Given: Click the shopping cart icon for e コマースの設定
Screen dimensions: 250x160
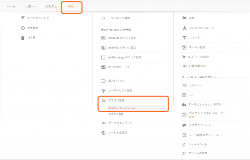Looking at the screenshot, I should click(184, 57).
